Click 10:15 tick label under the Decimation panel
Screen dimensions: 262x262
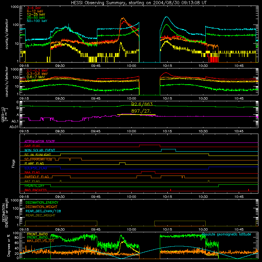tap(167, 230)
